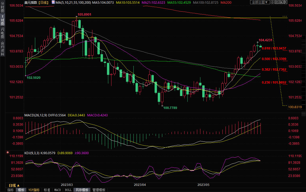Click the 105.8901 high price label
This screenshot has height=192, width=306.
[84, 15]
